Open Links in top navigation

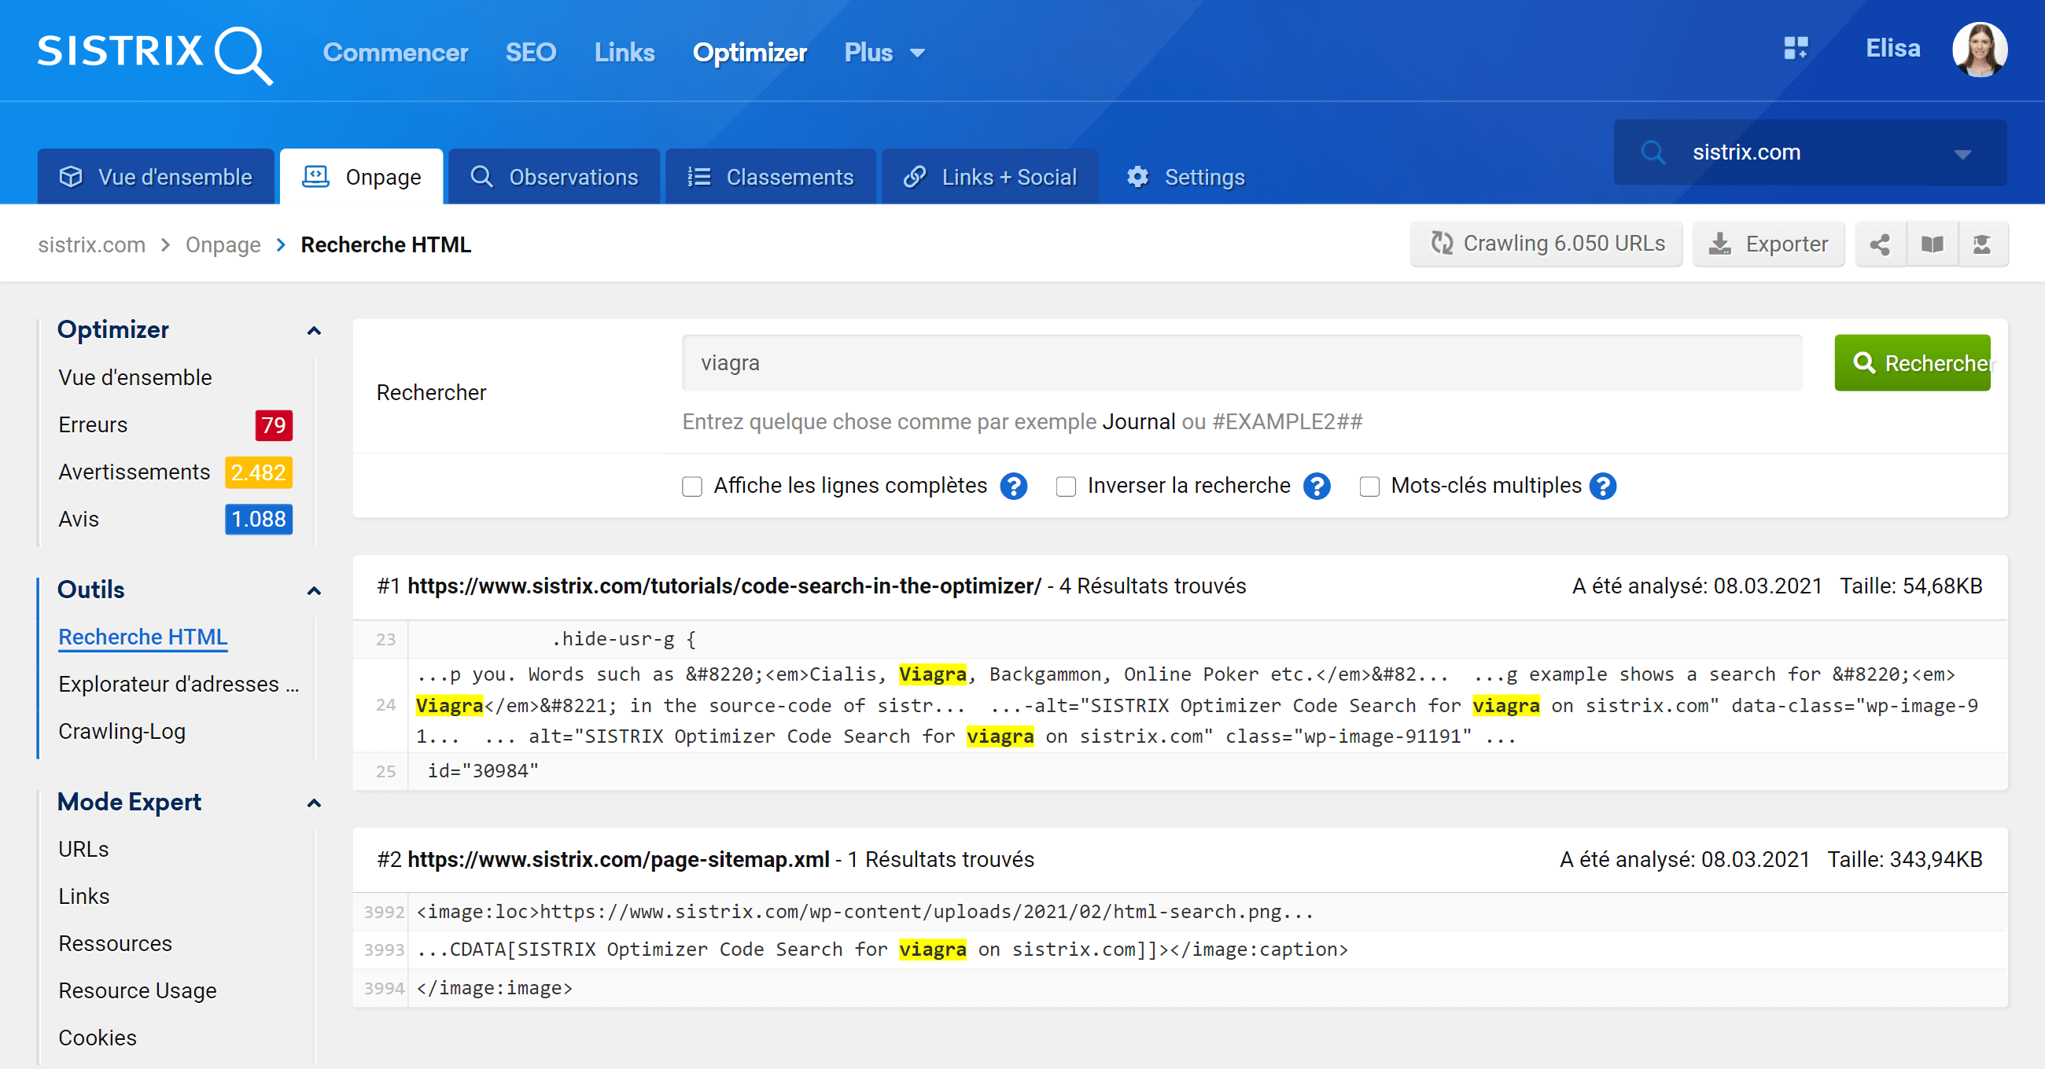coord(625,53)
